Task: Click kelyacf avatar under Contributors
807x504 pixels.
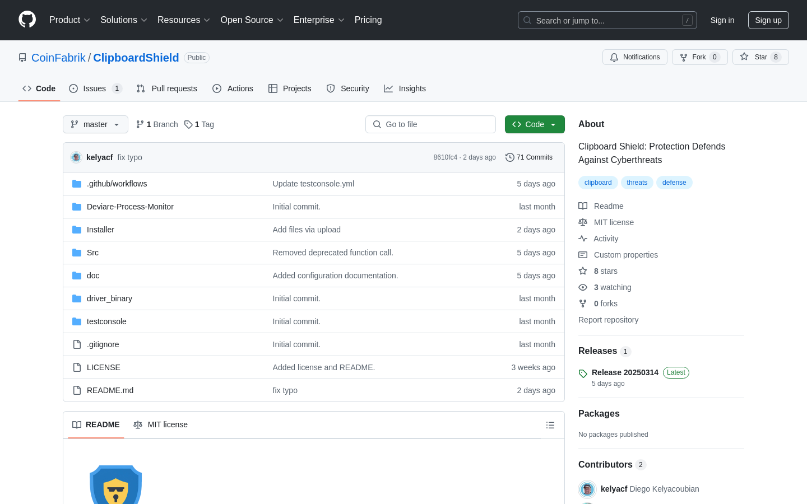Action: pos(587,489)
